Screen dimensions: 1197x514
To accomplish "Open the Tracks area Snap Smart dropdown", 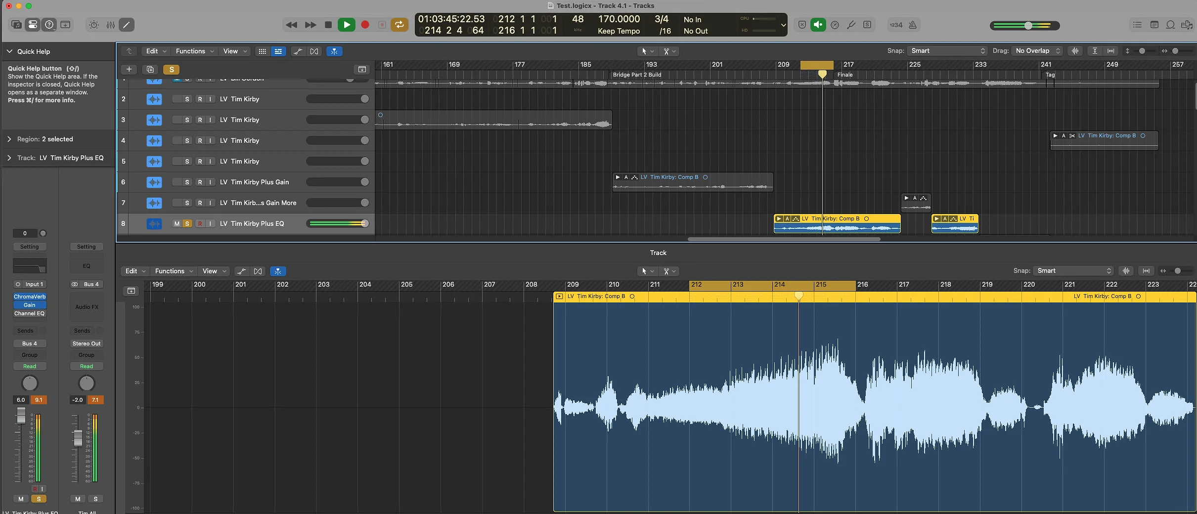I will click(x=948, y=51).
